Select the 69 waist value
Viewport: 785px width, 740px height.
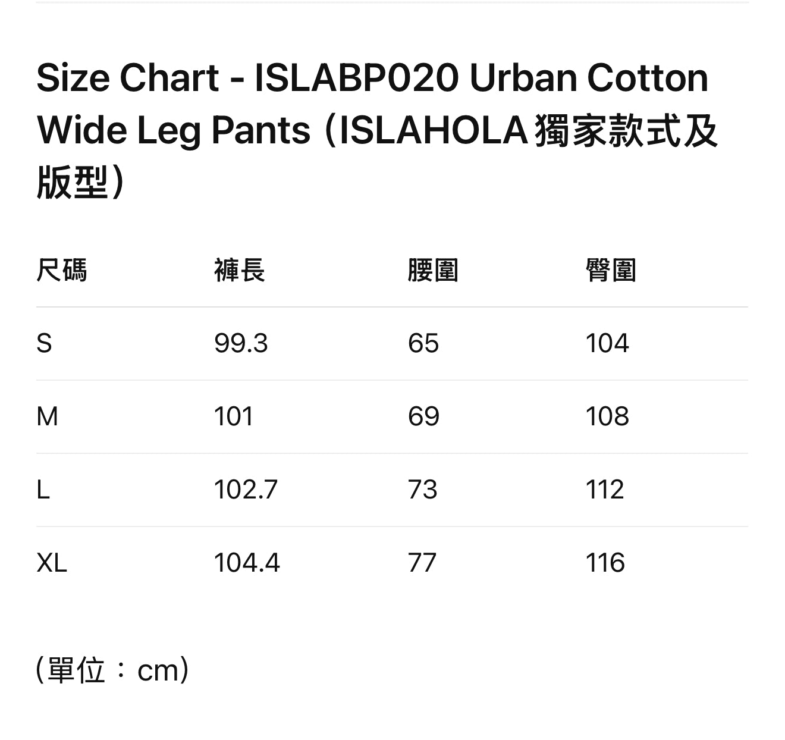[x=423, y=416]
